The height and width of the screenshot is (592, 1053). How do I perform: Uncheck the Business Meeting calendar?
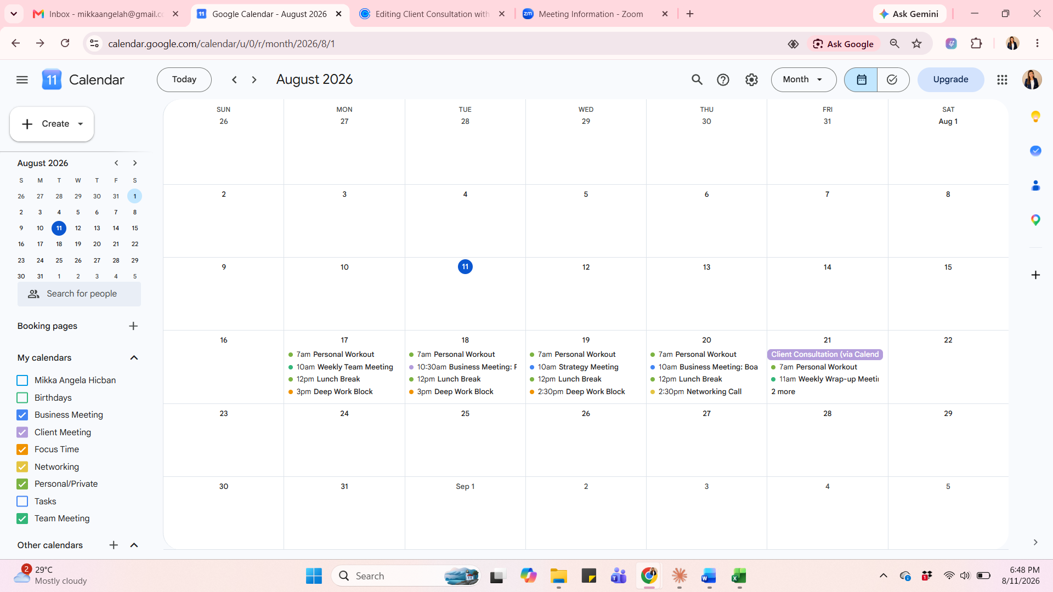tap(22, 415)
